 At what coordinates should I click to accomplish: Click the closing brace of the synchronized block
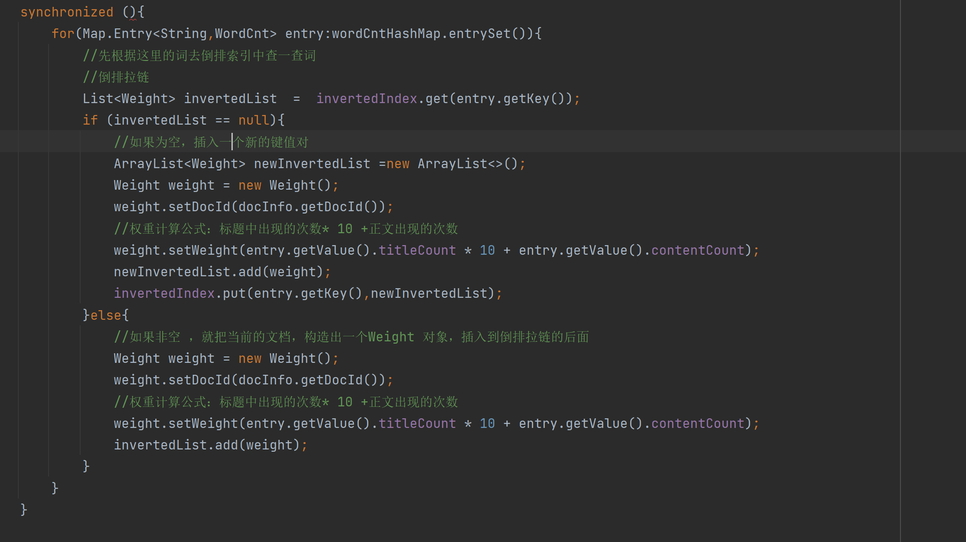pos(24,509)
